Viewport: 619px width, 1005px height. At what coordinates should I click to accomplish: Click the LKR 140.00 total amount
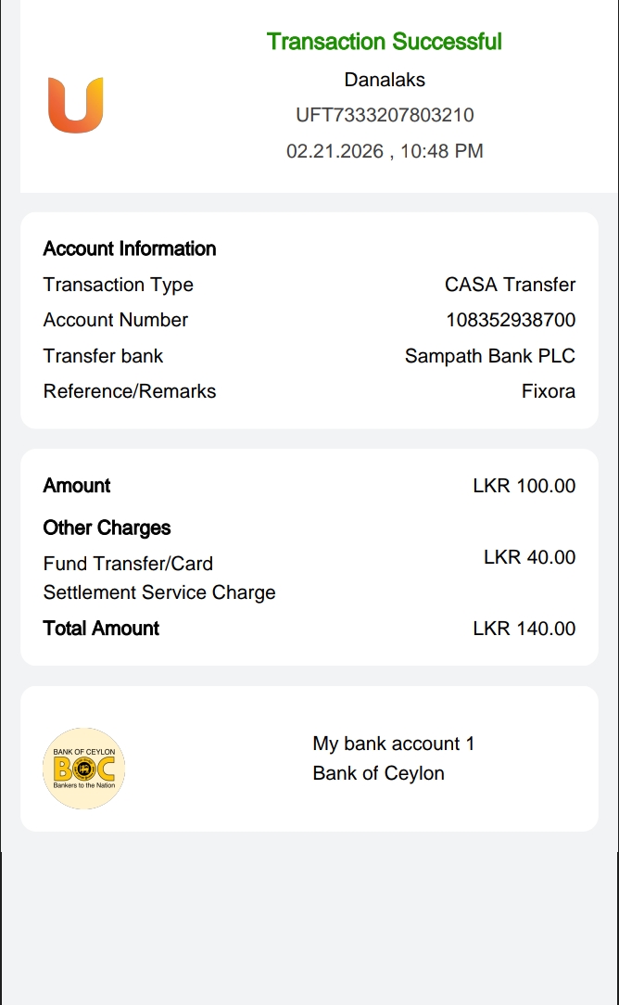524,629
